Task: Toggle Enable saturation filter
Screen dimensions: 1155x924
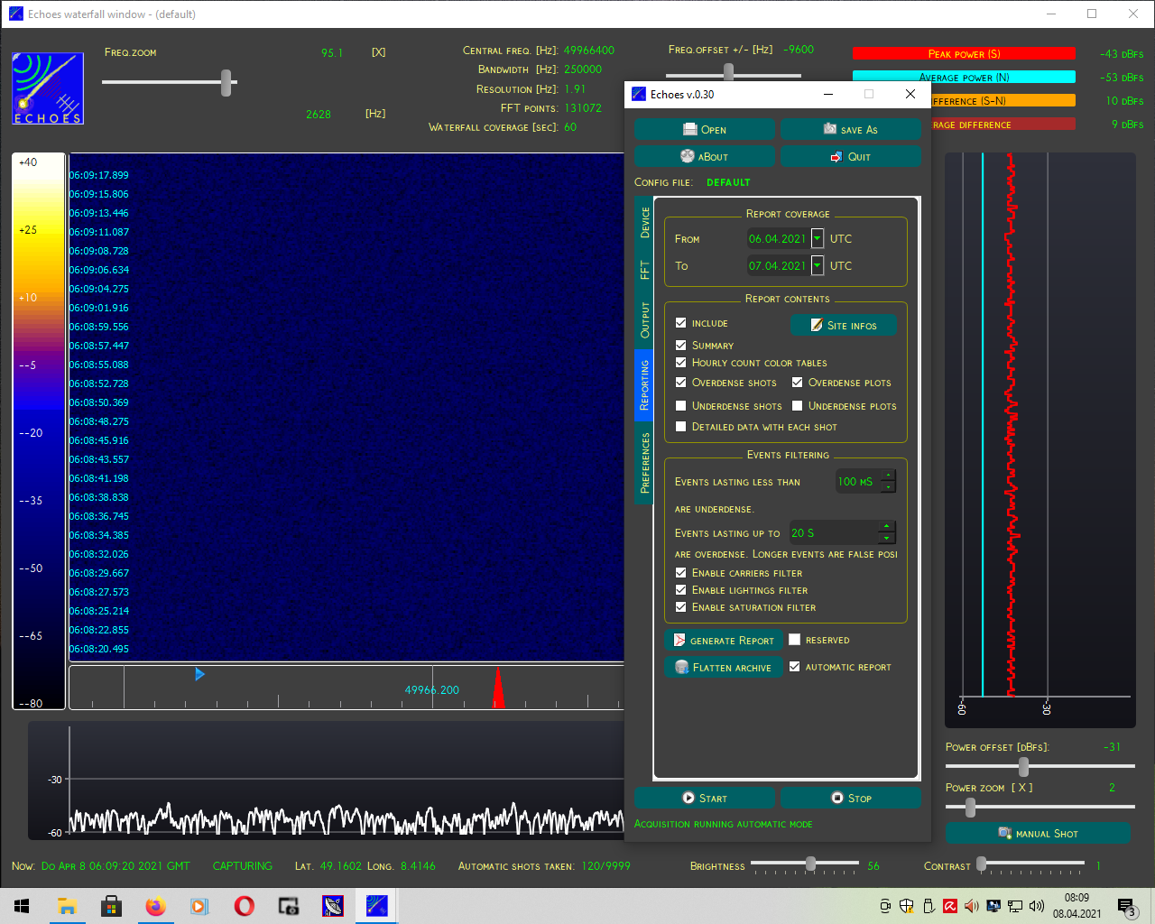Action: point(681,606)
